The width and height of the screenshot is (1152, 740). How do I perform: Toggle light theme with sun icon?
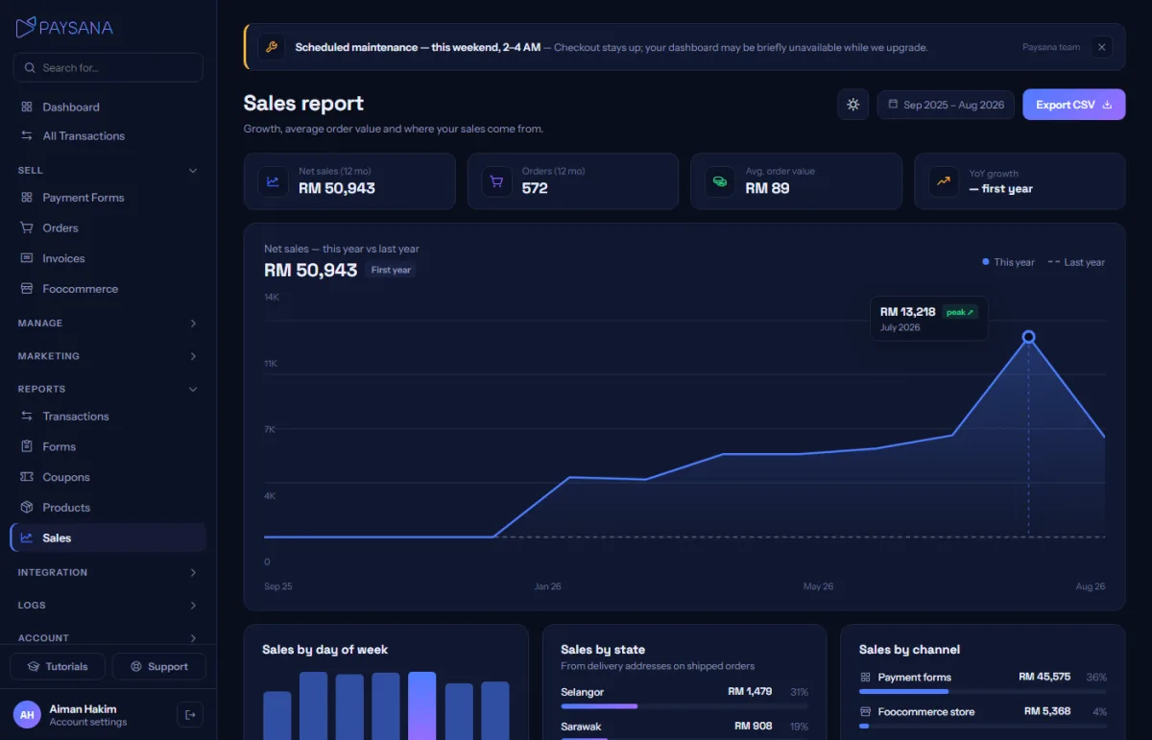click(853, 104)
